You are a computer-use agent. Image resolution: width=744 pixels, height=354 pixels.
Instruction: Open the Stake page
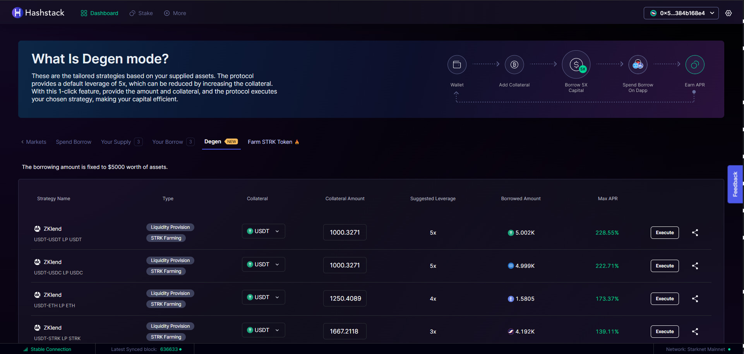point(141,13)
